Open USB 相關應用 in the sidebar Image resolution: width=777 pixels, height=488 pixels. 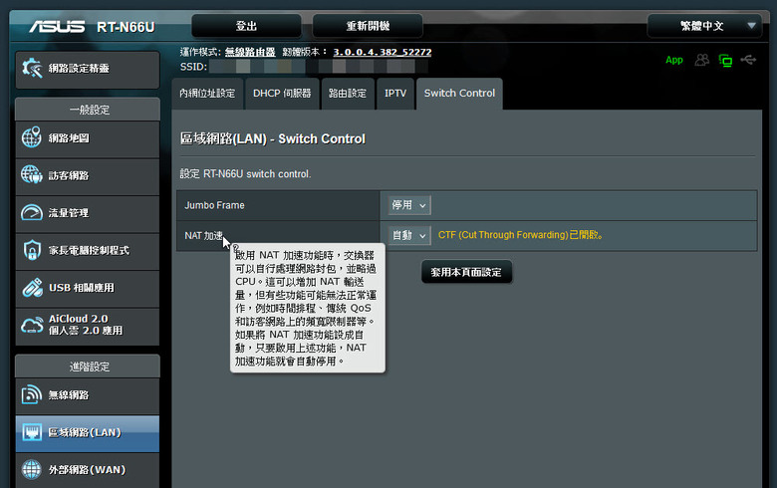[x=88, y=288]
